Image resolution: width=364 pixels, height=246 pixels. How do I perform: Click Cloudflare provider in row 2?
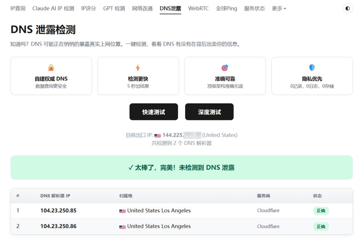tap(268, 226)
